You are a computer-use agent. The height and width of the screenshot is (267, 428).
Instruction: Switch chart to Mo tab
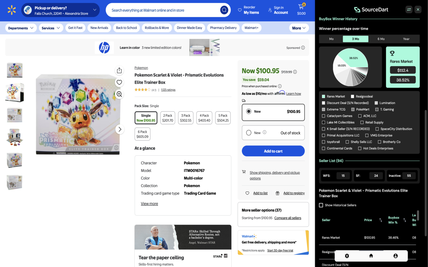[331, 39]
